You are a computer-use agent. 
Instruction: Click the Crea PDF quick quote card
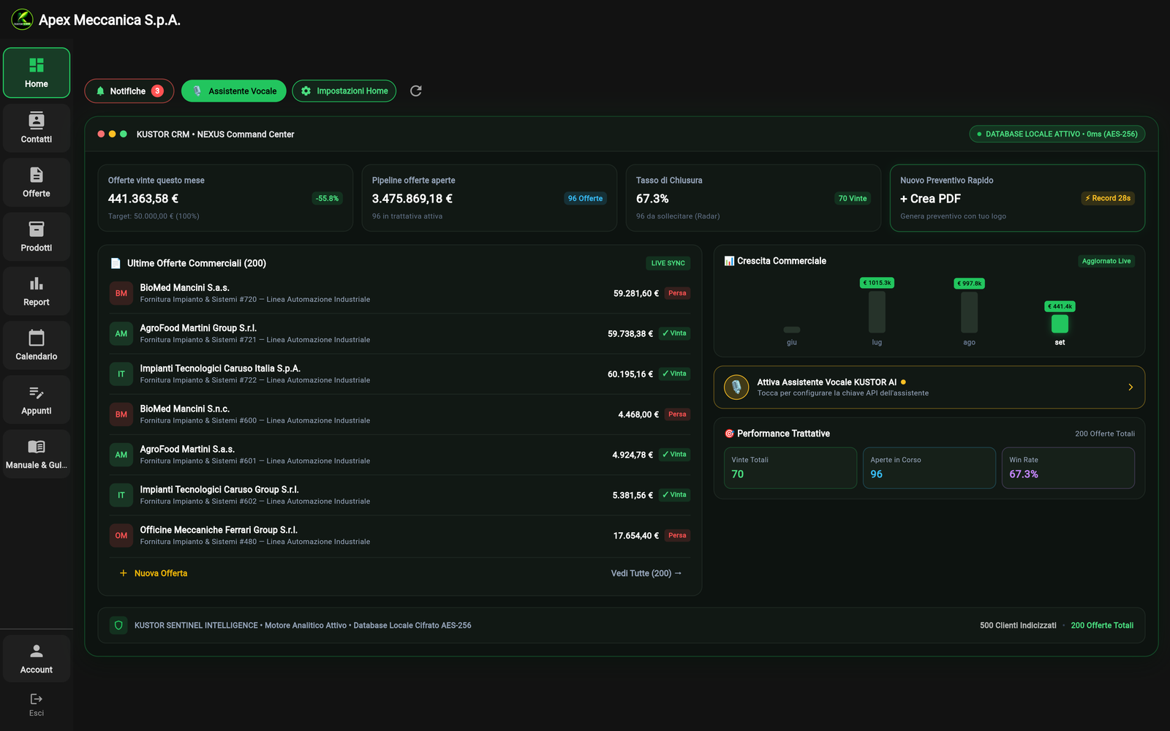(x=1016, y=198)
